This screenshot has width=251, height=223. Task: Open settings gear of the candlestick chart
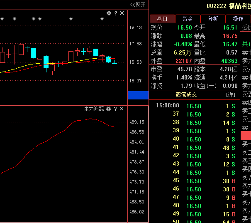click(x=109, y=13)
